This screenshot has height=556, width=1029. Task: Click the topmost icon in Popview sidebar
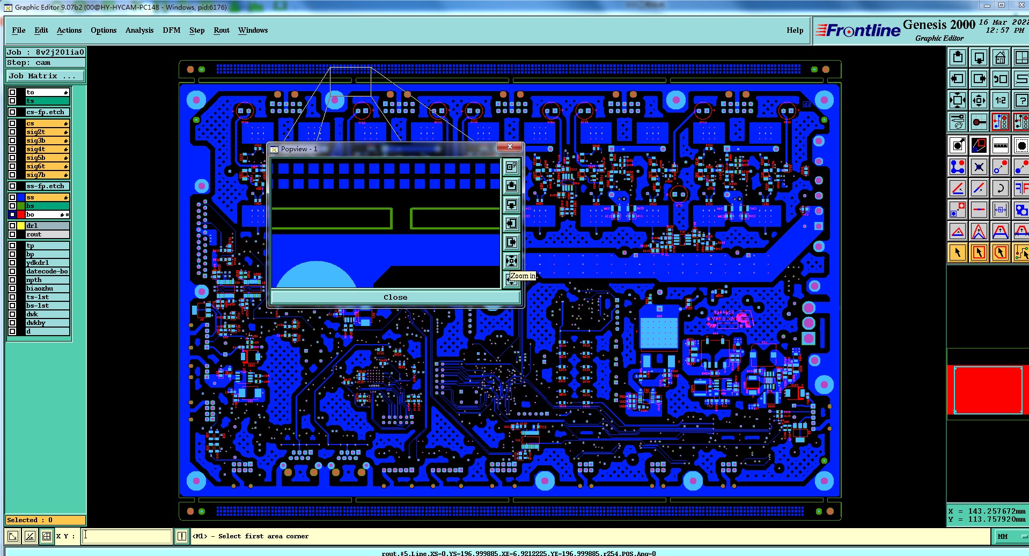pyautogui.click(x=511, y=167)
